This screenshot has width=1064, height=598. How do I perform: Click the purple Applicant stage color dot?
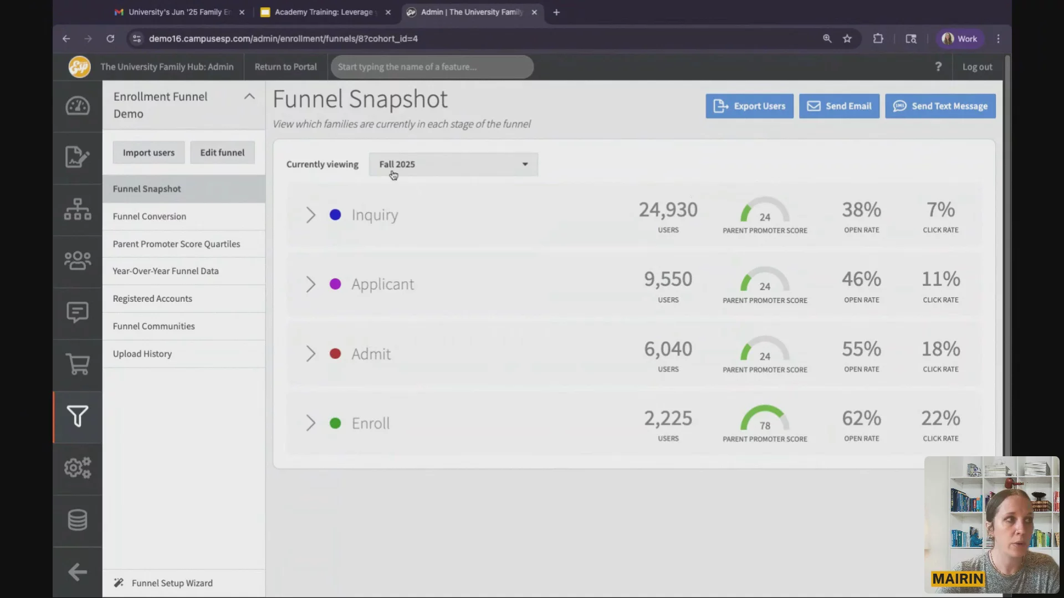pyautogui.click(x=335, y=285)
